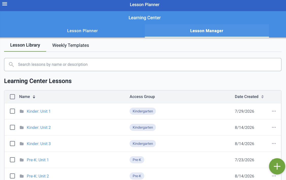Click the Name column header label
Viewport: 286px width, 180px height.
(x=24, y=96)
